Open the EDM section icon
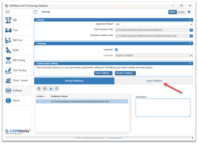Viewport: 198px width, 144px height. click(8, 50)
